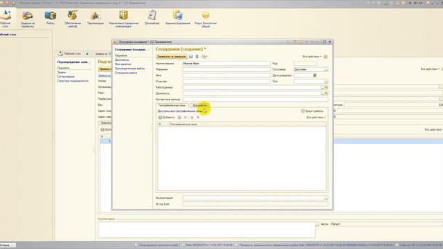Switch to the Документы tab

[200, 105]
